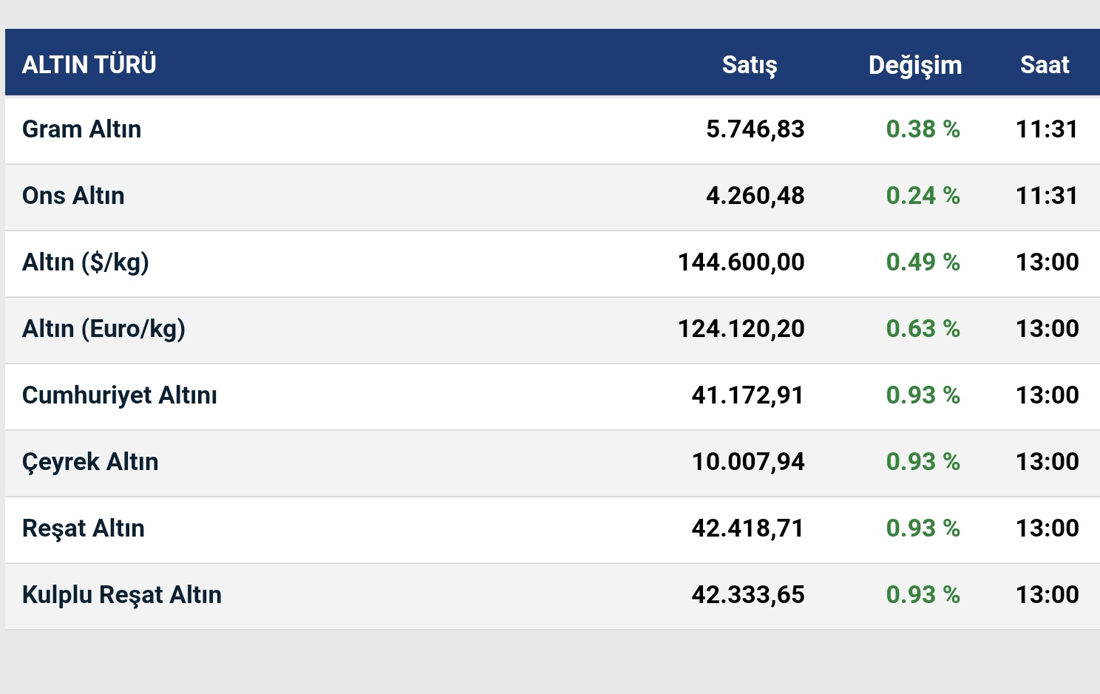Click Ons Altın price 4.260,48

click(755, 196)
